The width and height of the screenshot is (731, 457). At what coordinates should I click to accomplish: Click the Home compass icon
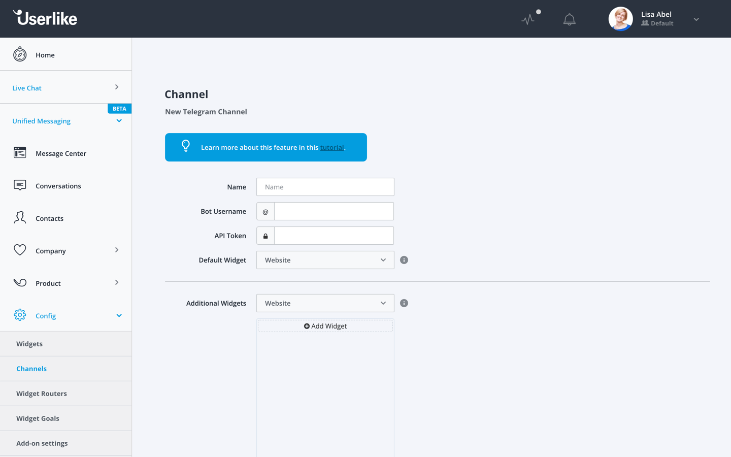[x=20, y=54]
